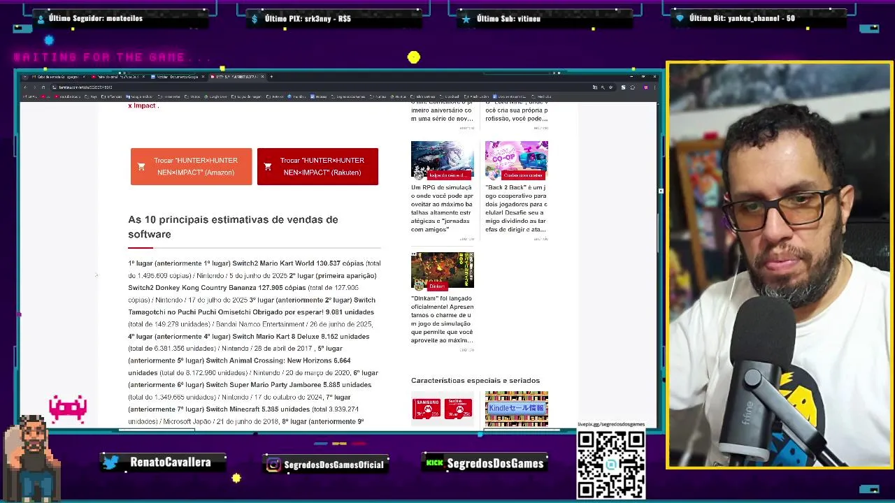
Task: Go forward using the browser forward arrow
Action: (x=34, y=87)
